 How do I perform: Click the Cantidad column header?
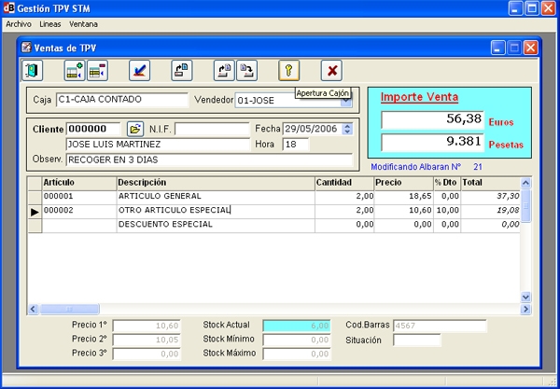point(343,182)
